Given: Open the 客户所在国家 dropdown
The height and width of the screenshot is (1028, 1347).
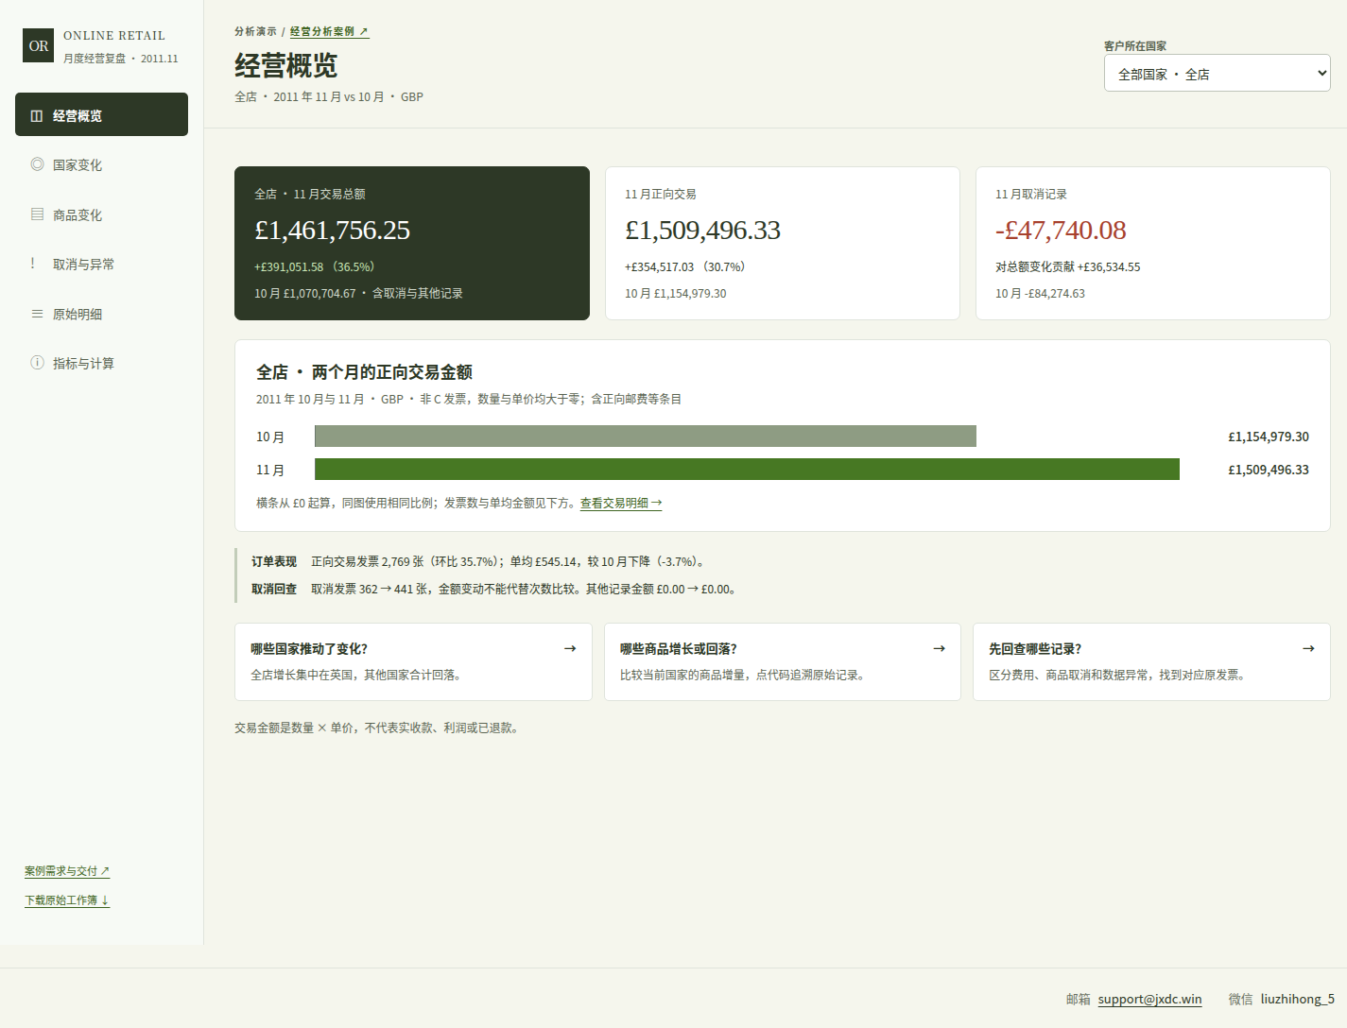Looking at the screenshot, I should tap(1217, 74).
